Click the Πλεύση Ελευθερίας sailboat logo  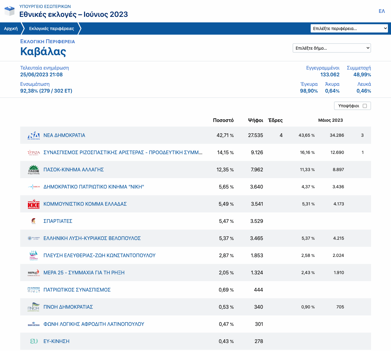[34, 255]
